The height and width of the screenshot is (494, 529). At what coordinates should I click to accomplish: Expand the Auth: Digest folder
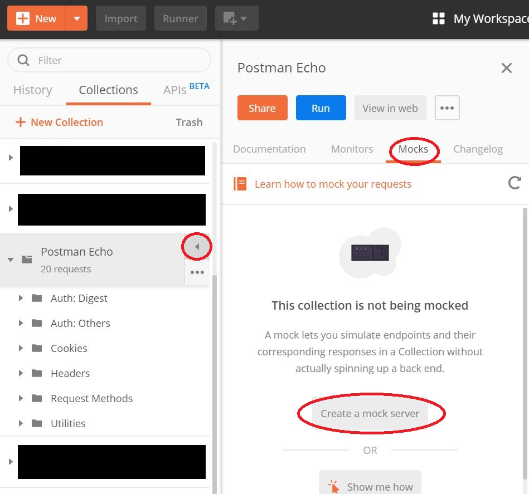point(21,298)
